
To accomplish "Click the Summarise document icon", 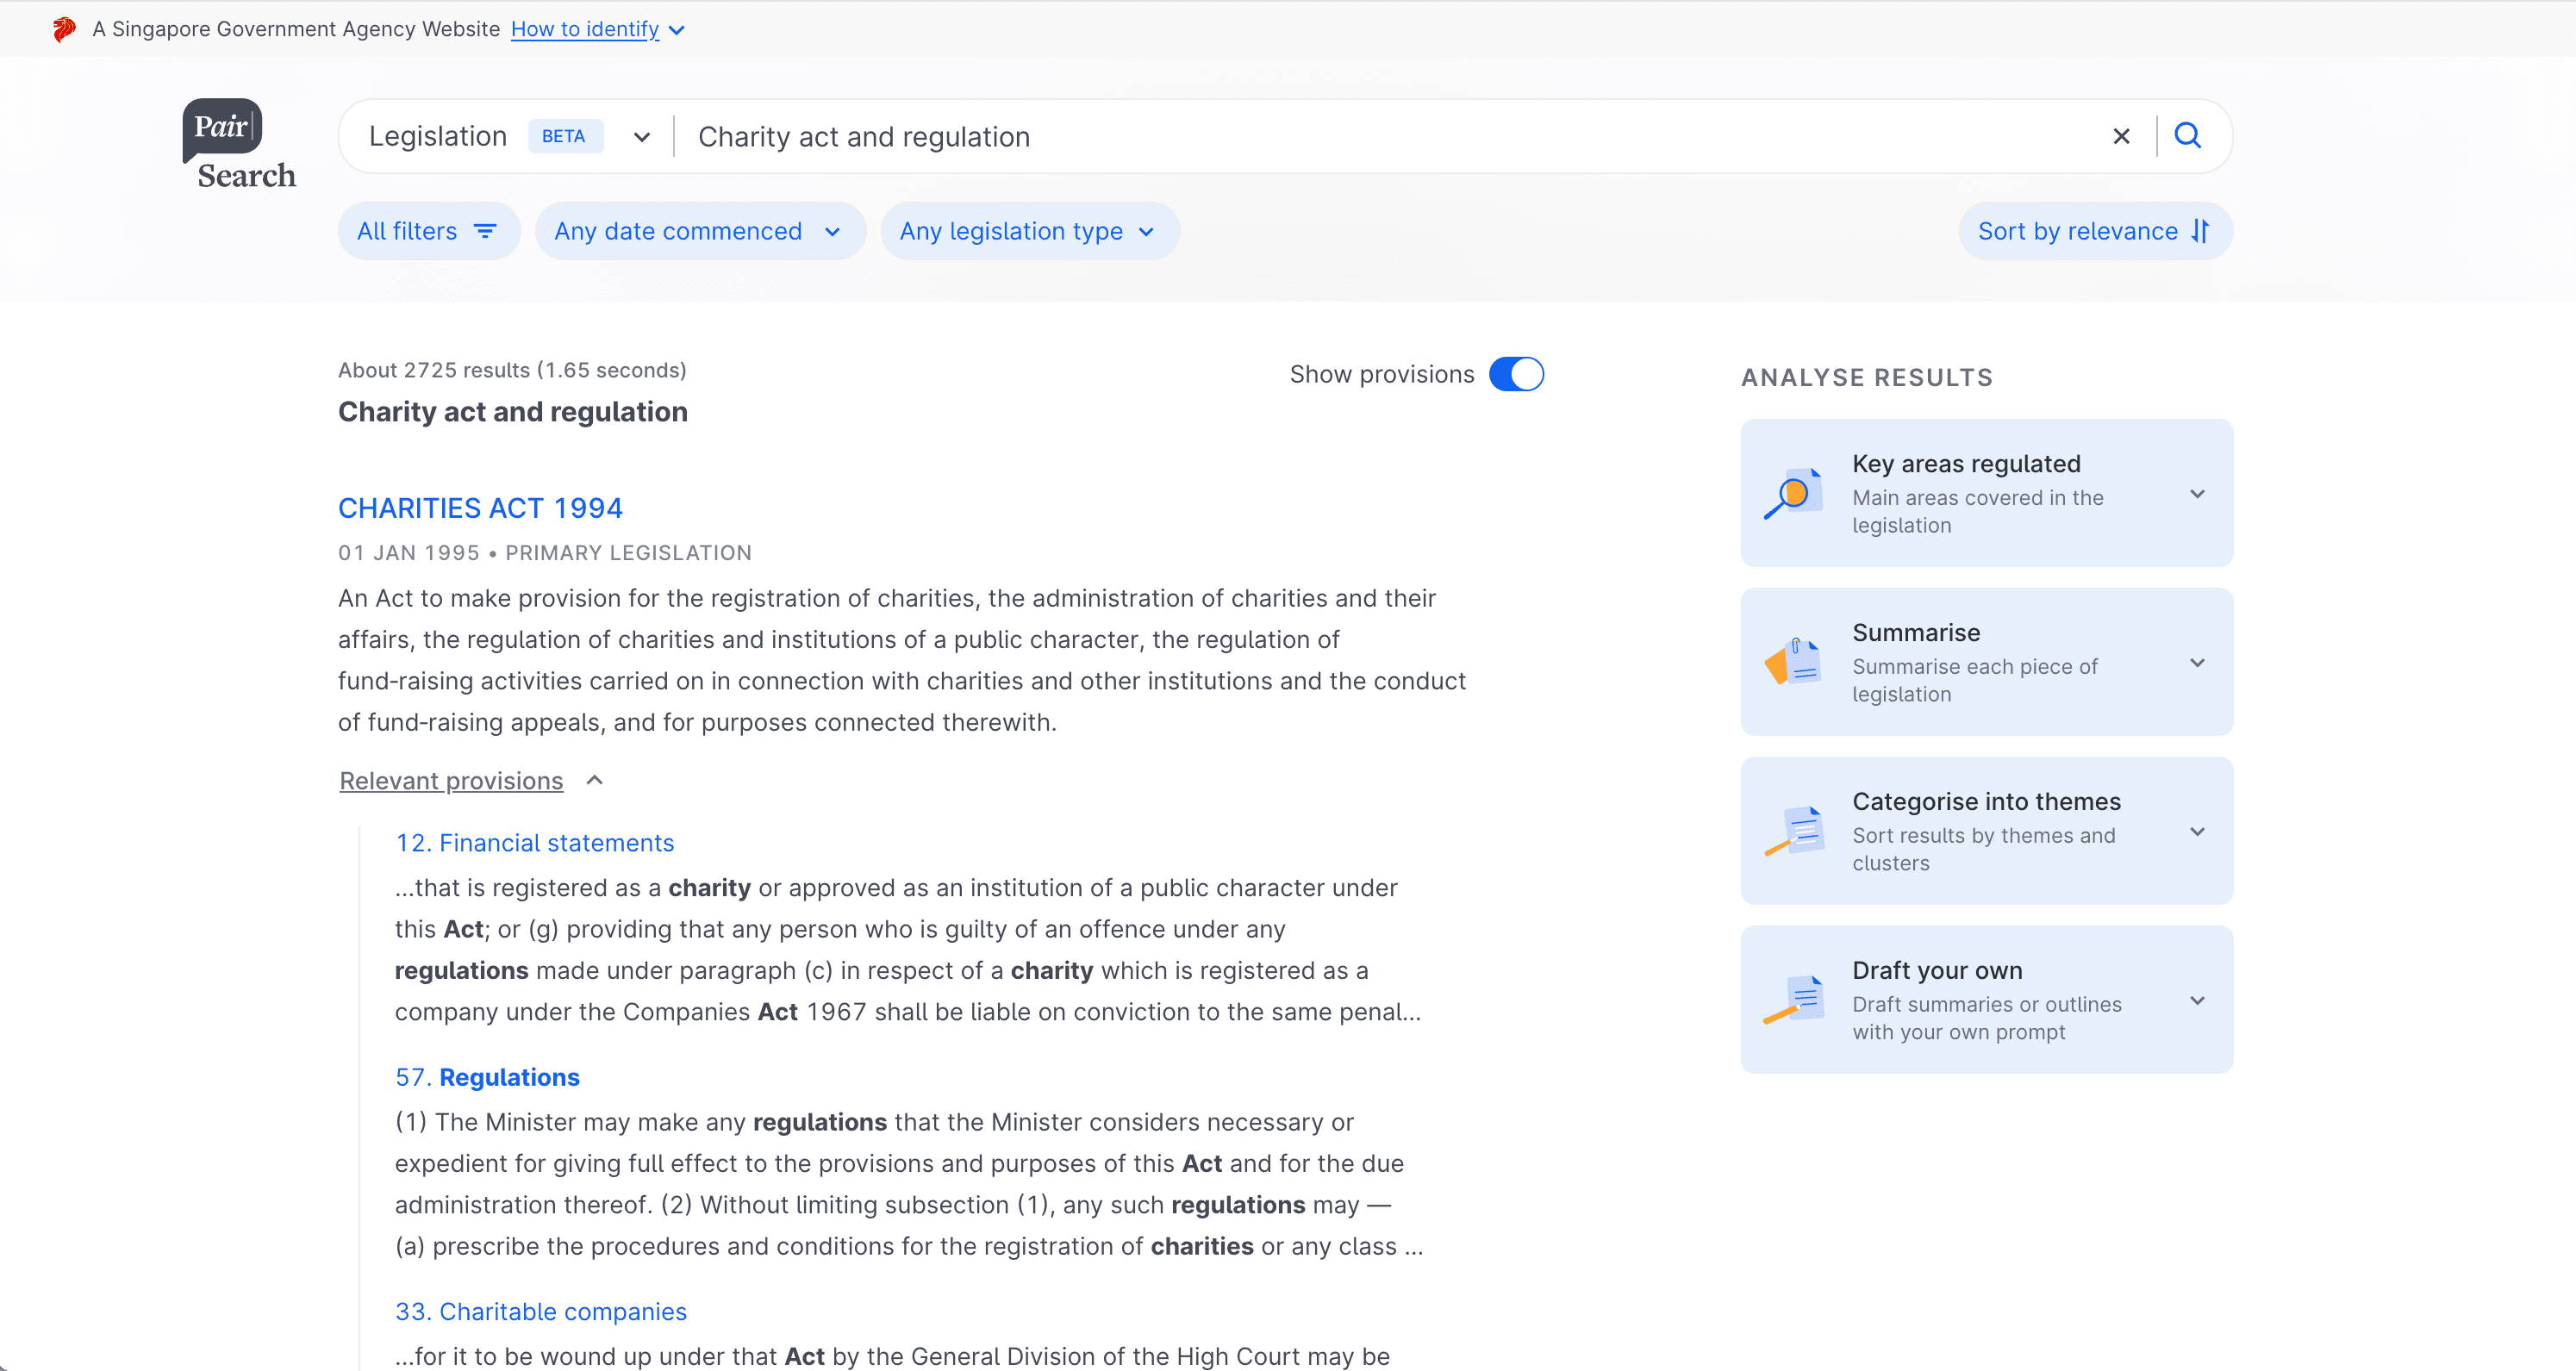I will (1793, 662).
